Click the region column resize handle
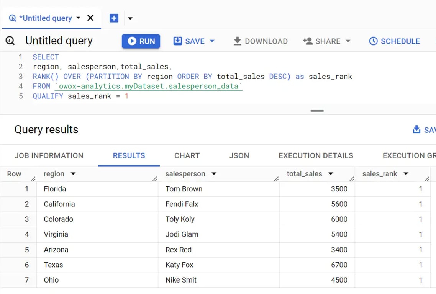 [x=155, y=179]
